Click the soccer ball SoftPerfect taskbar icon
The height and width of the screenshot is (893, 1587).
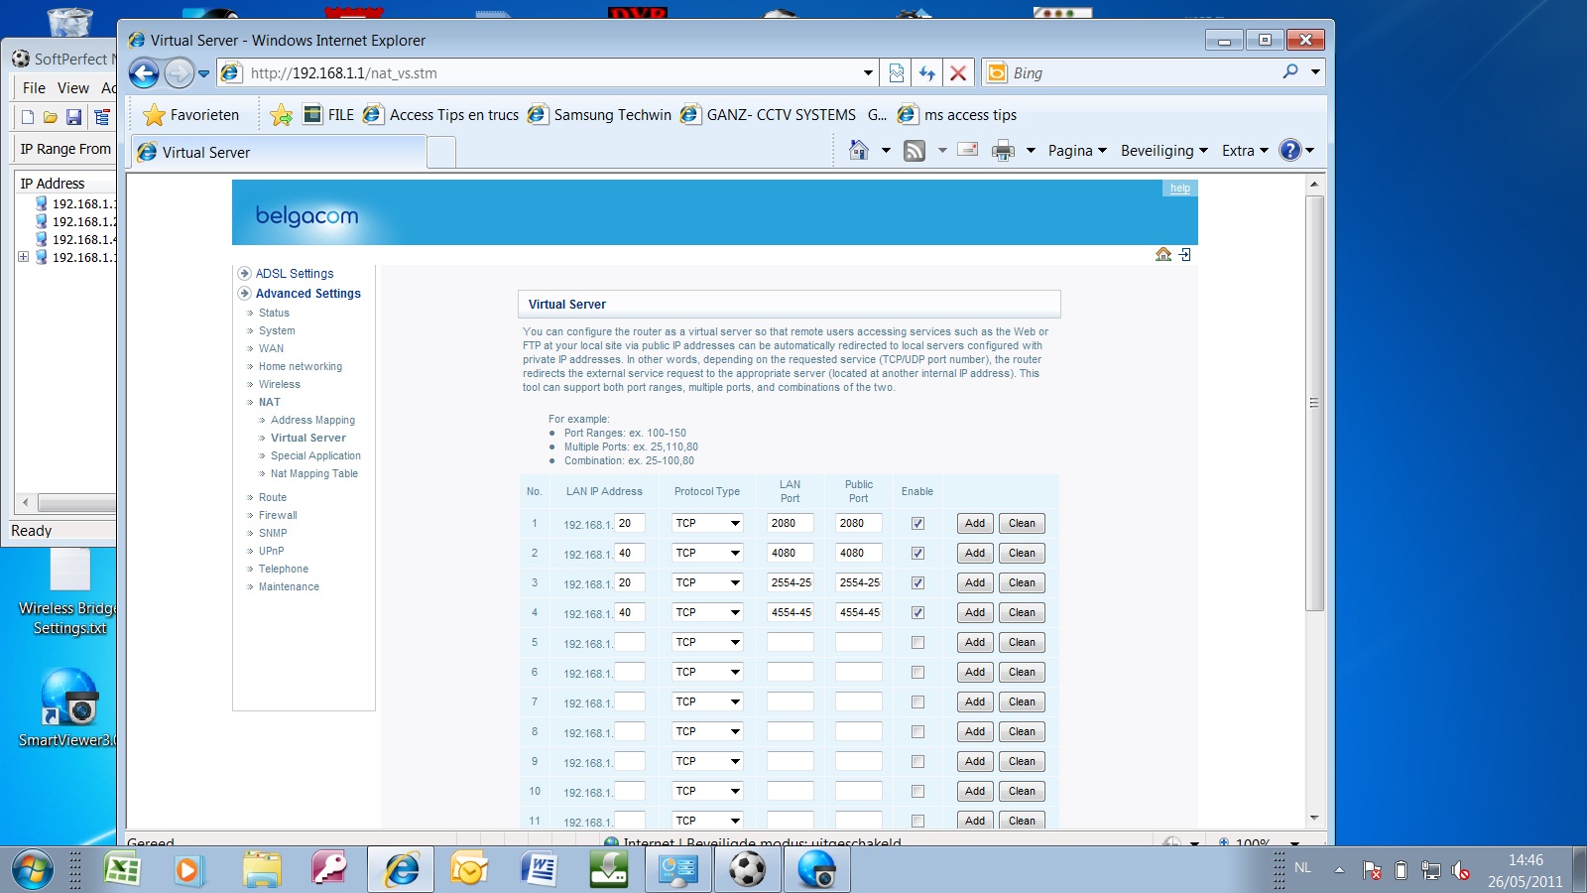(747, 870)
